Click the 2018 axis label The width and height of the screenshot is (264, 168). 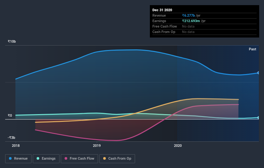[16, 146]
